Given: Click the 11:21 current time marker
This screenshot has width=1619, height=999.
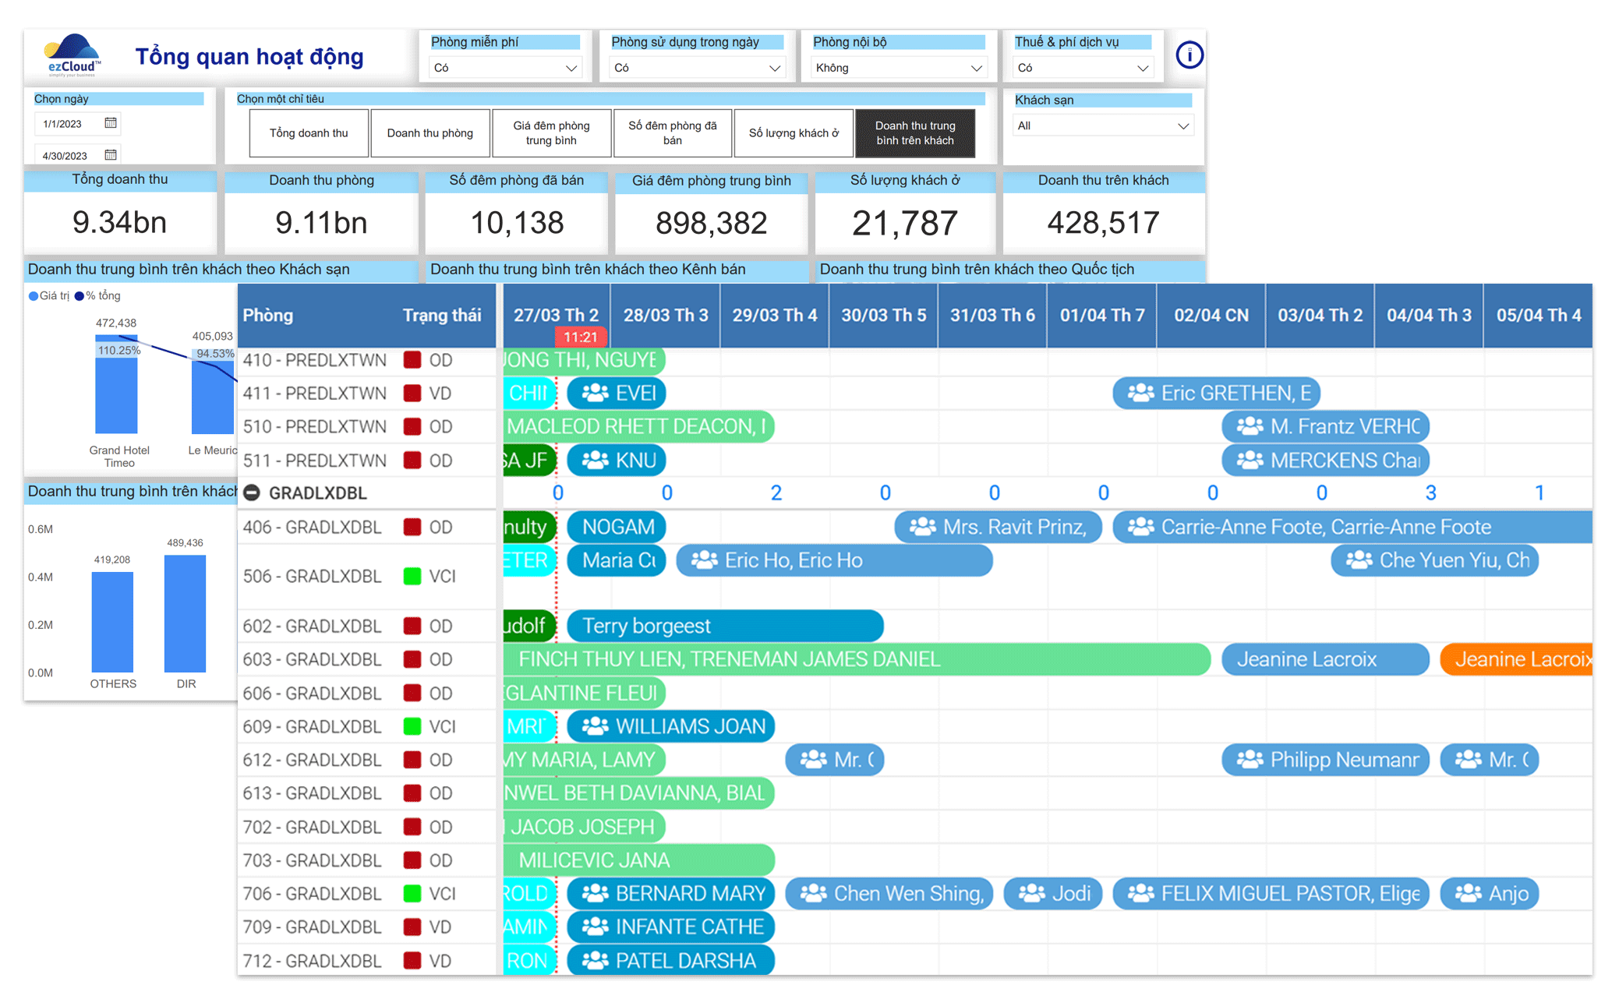Looking at the screenshot, I should coord(581,337).
